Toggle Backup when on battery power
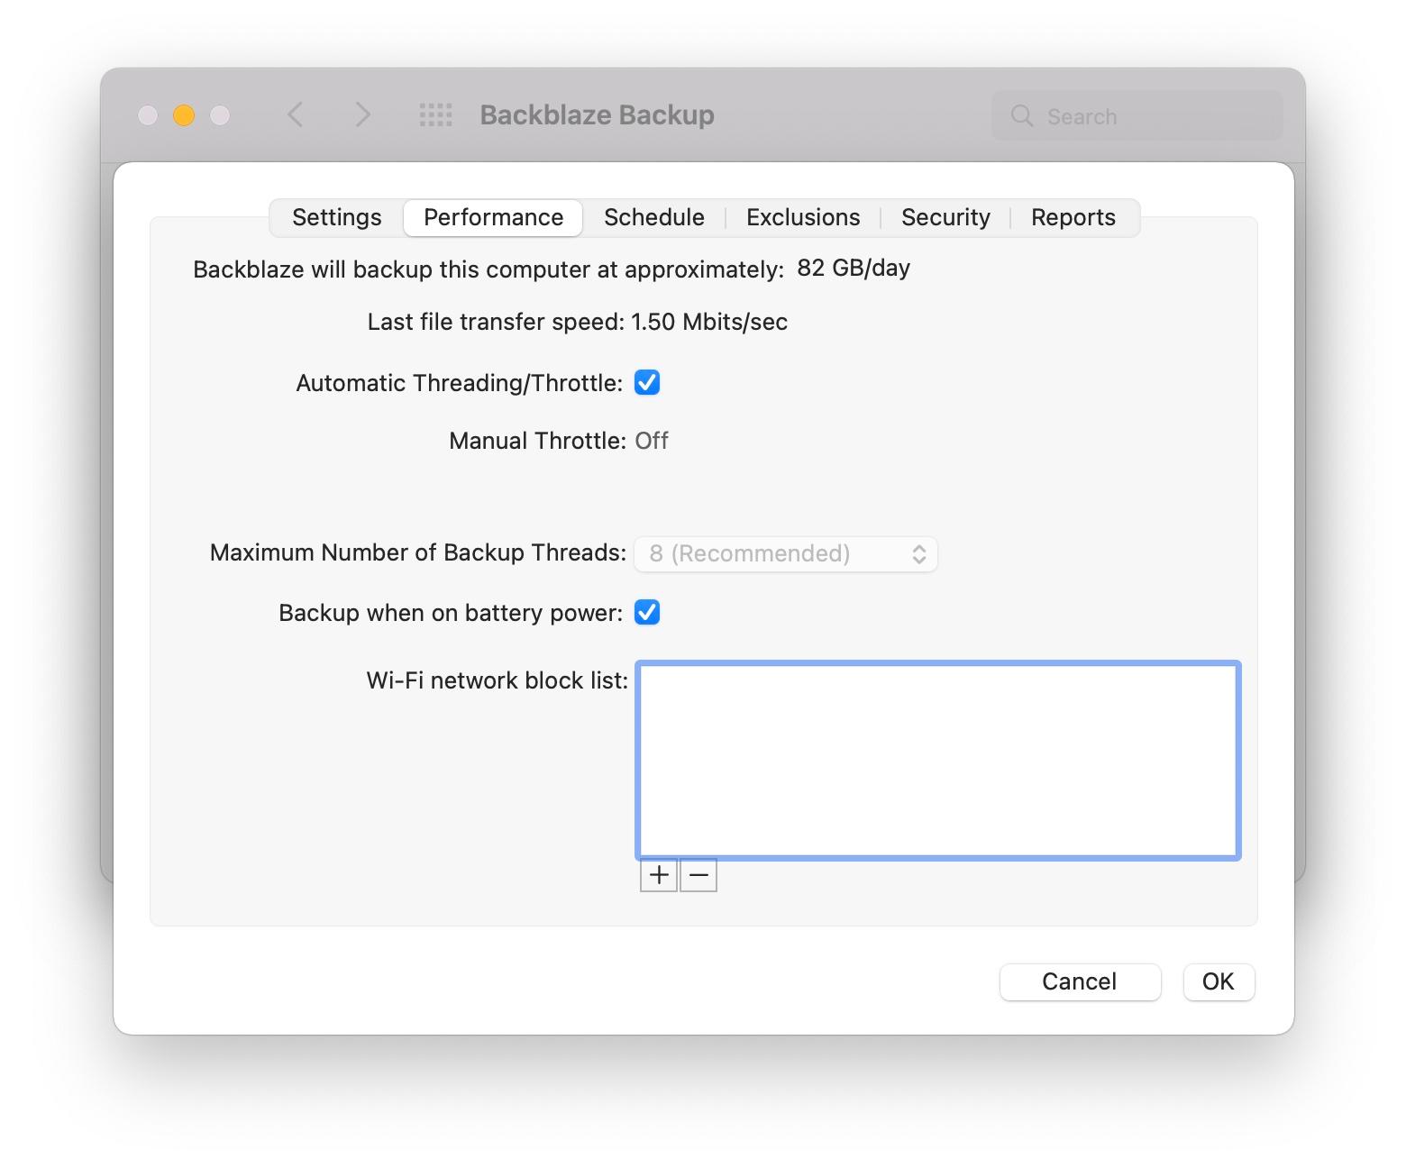 click(x=647, y=612)
